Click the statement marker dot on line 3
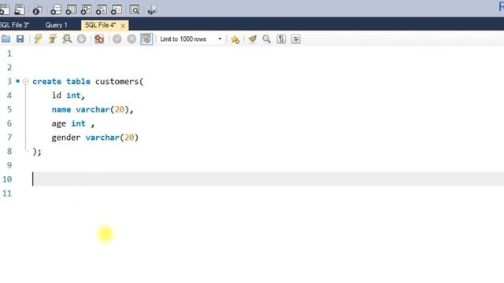504x283 pixels. pyautogui.click(x=17, y=81)
